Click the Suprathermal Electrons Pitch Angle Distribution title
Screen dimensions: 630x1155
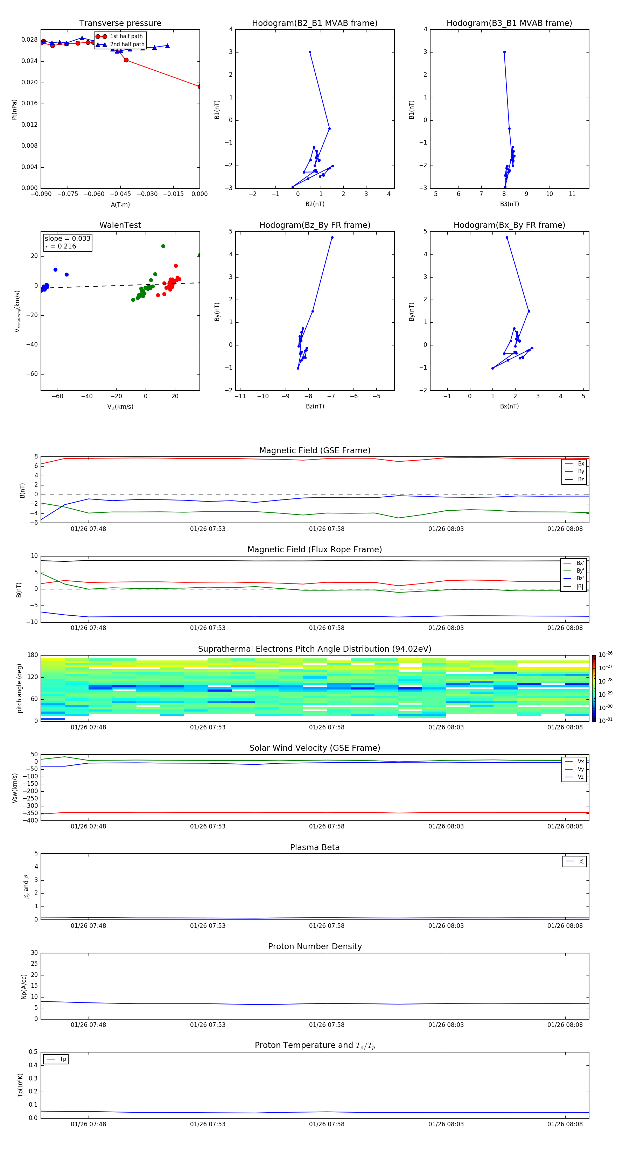point(315,649)
